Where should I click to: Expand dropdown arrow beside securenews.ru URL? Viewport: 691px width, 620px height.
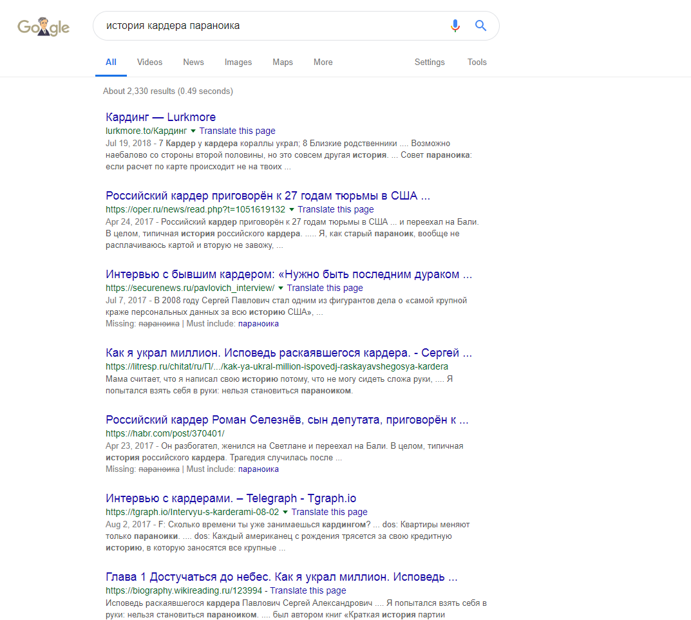coord(281,288)
